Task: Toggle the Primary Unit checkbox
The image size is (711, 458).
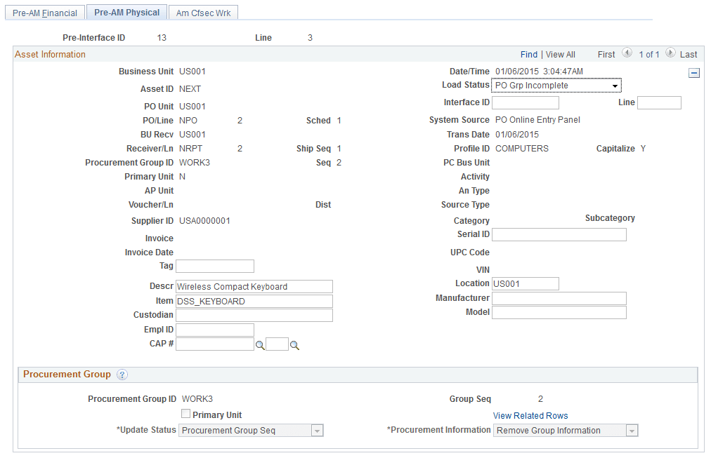Action: point(185,414)
